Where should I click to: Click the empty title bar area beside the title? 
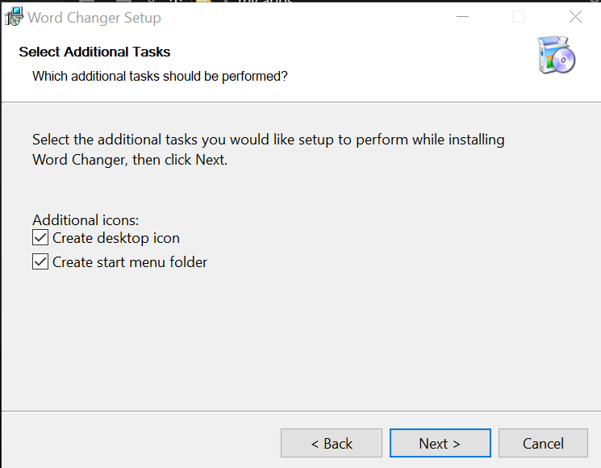307,17
